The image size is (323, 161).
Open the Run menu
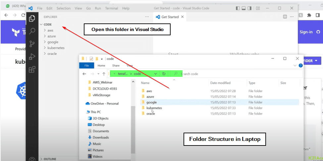coord(98,8)
